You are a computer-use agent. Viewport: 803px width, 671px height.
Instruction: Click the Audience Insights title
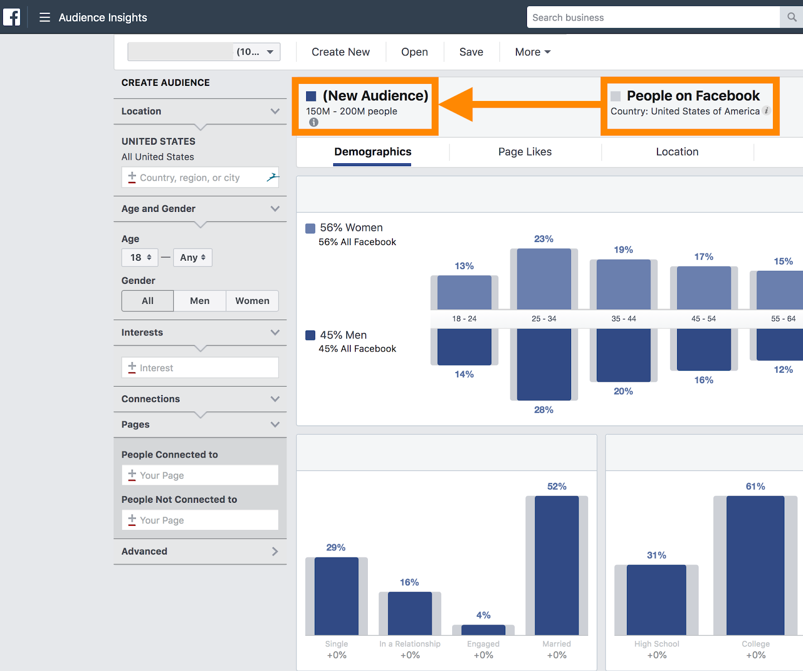tap(103, 18)
